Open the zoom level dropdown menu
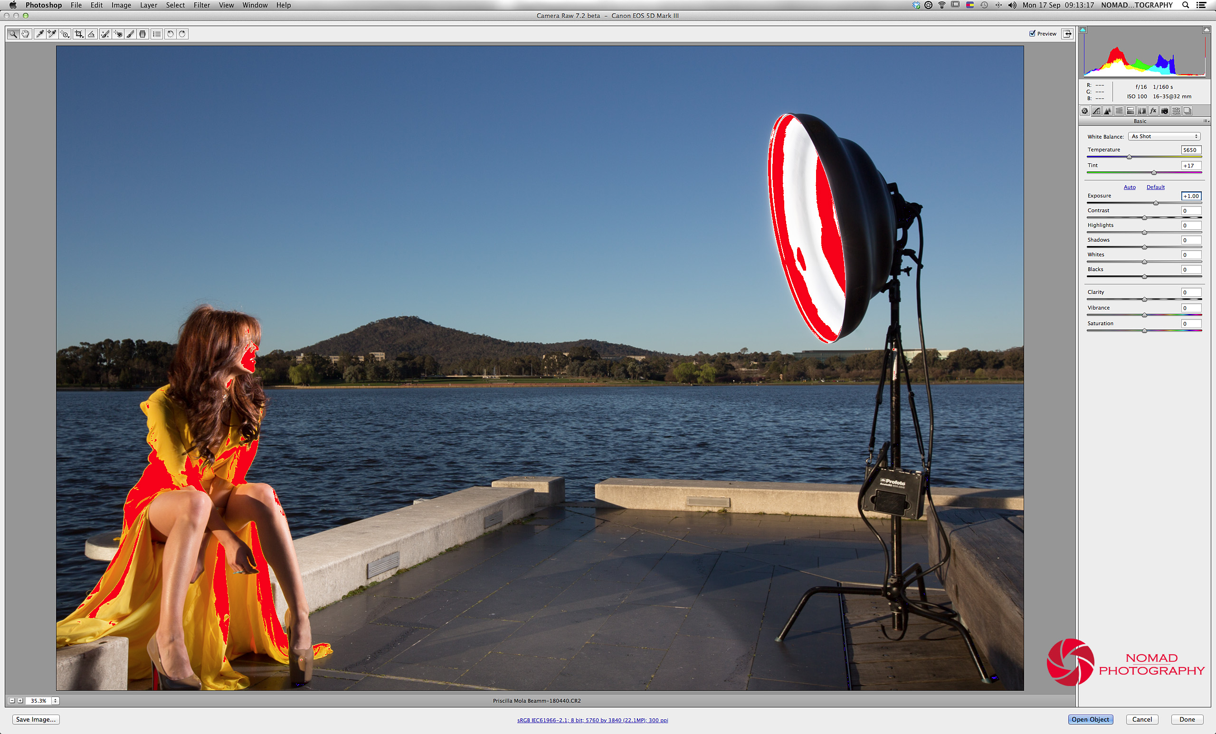1216x734 pixels. (55, 700)
